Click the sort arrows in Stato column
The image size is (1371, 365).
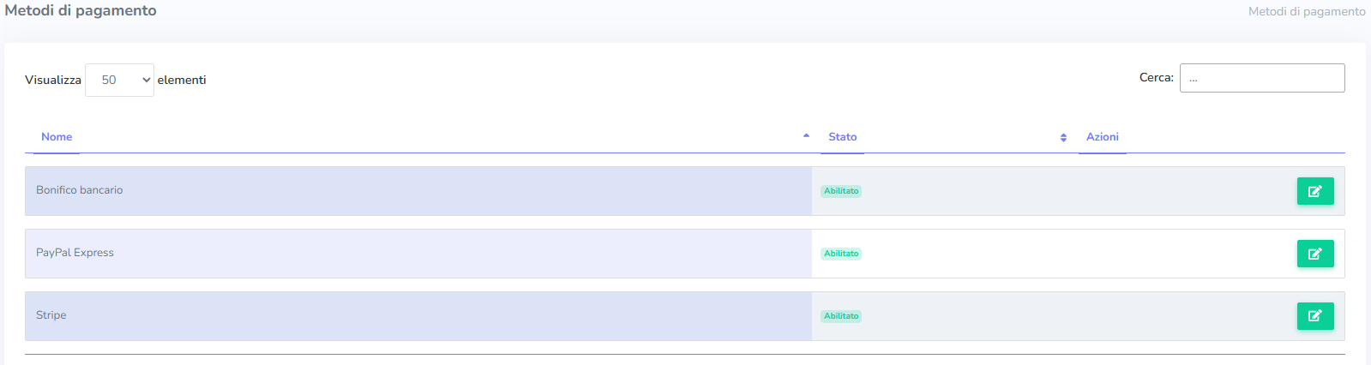click(1063, 137)
